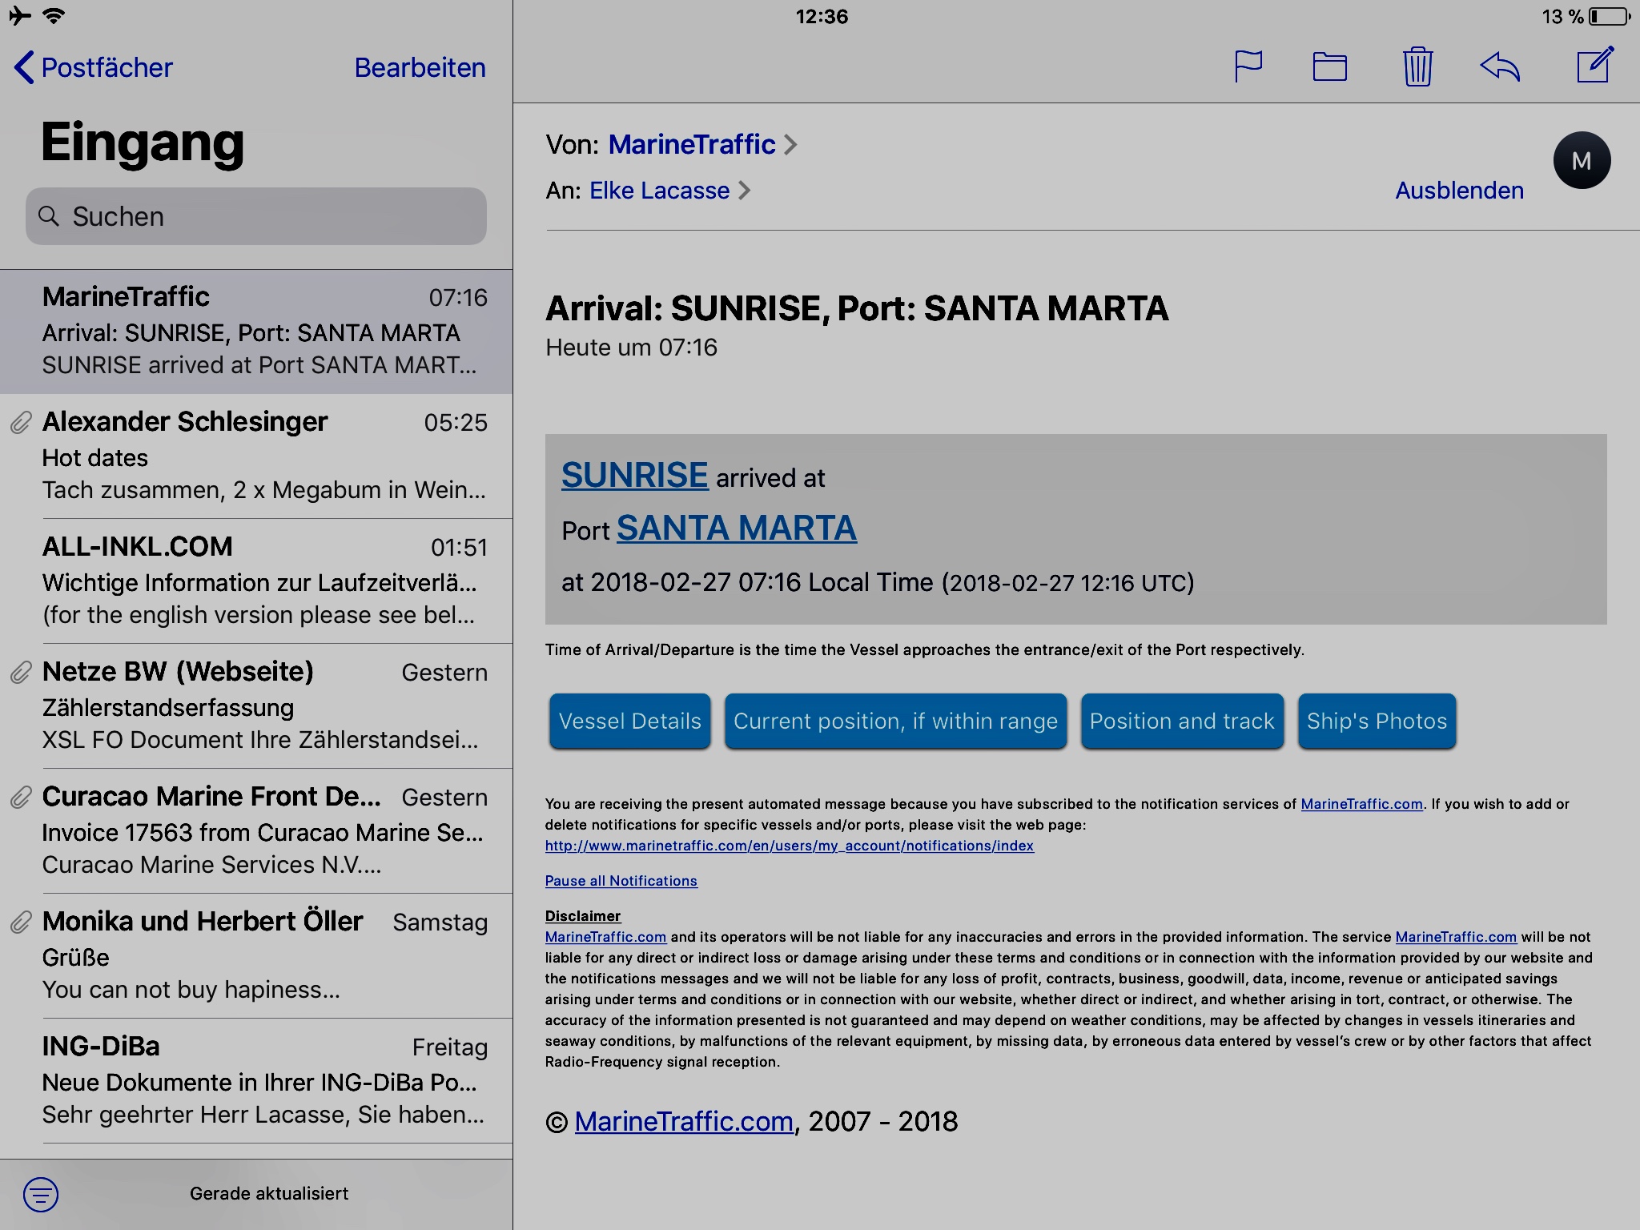This screenshot has height=1230, width=1640.
Task: Open the ALL-INKL.COM email
Action: [x=256, y=581]
